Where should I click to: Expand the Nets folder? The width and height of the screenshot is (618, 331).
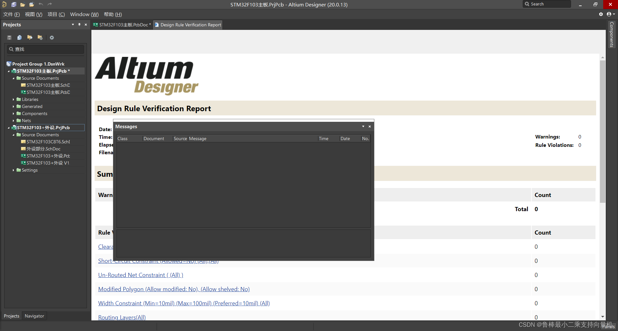tap(14, 121)
